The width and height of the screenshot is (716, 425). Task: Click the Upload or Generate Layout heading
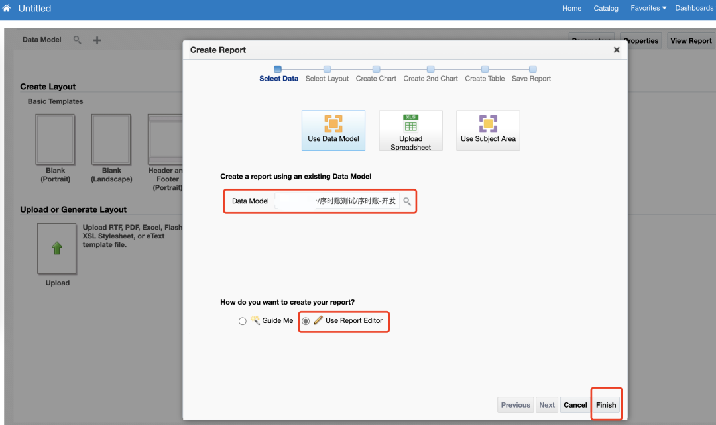pyautogui.click(x=74, y=209)
